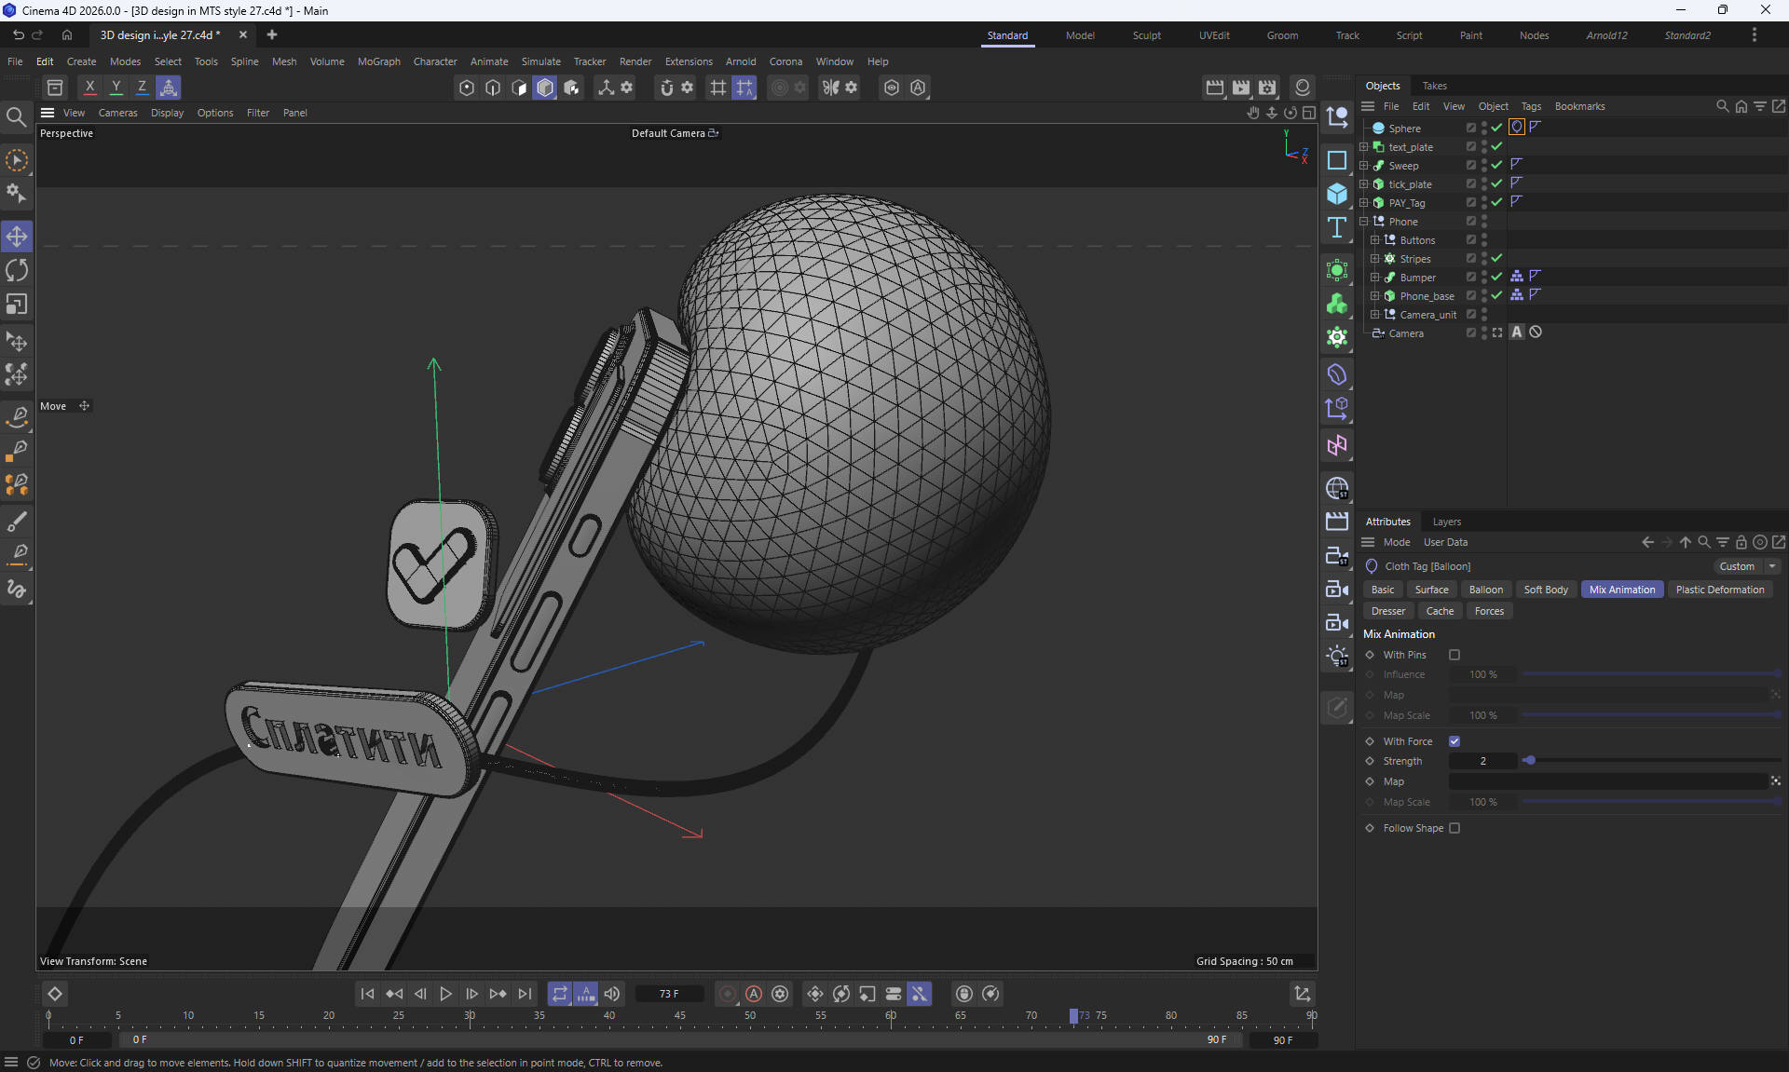1789x1072 pixels.
Task: Click the Render to Picture Viewer icon
Action: click(1241, 88)
